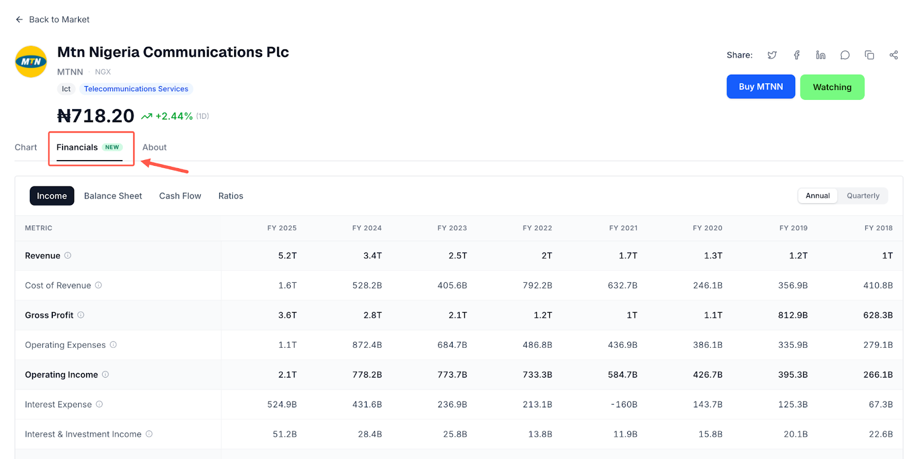The height and width of the screenshot is (459, 918).
Task: Click info icon next to Gross Profit
Action: (x=81, y=315)
